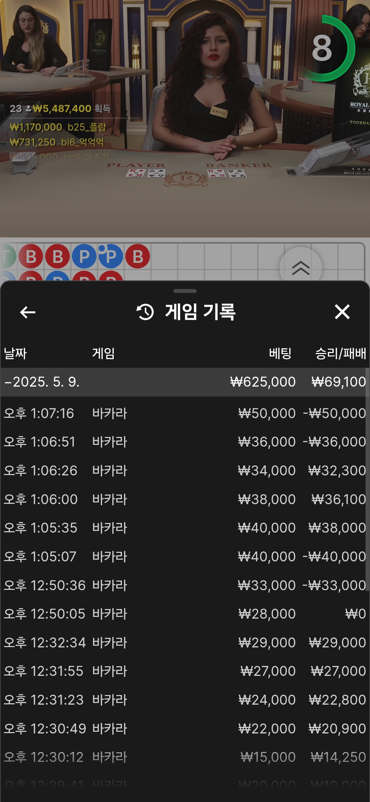Open the 오후 1:07:16 바카라 record
Image resolution: width=370 pixels, height=802 pixels.
(185, 413)
